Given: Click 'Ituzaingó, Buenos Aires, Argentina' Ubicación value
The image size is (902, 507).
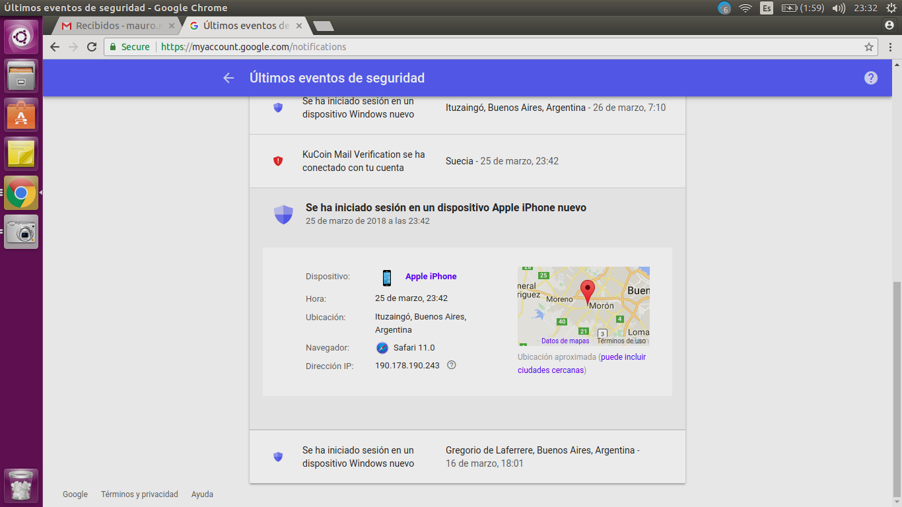Looking at the screenshot, I should click(x=421, y=323).
